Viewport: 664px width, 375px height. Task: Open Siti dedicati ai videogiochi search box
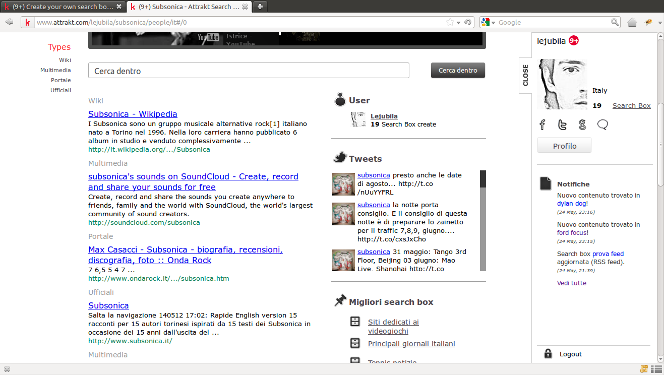pos(393,327)
